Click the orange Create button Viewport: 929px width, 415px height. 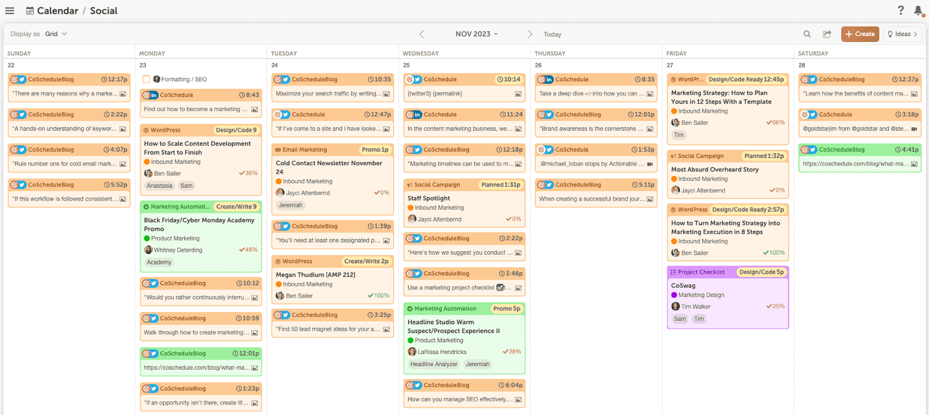pos(860,34)
